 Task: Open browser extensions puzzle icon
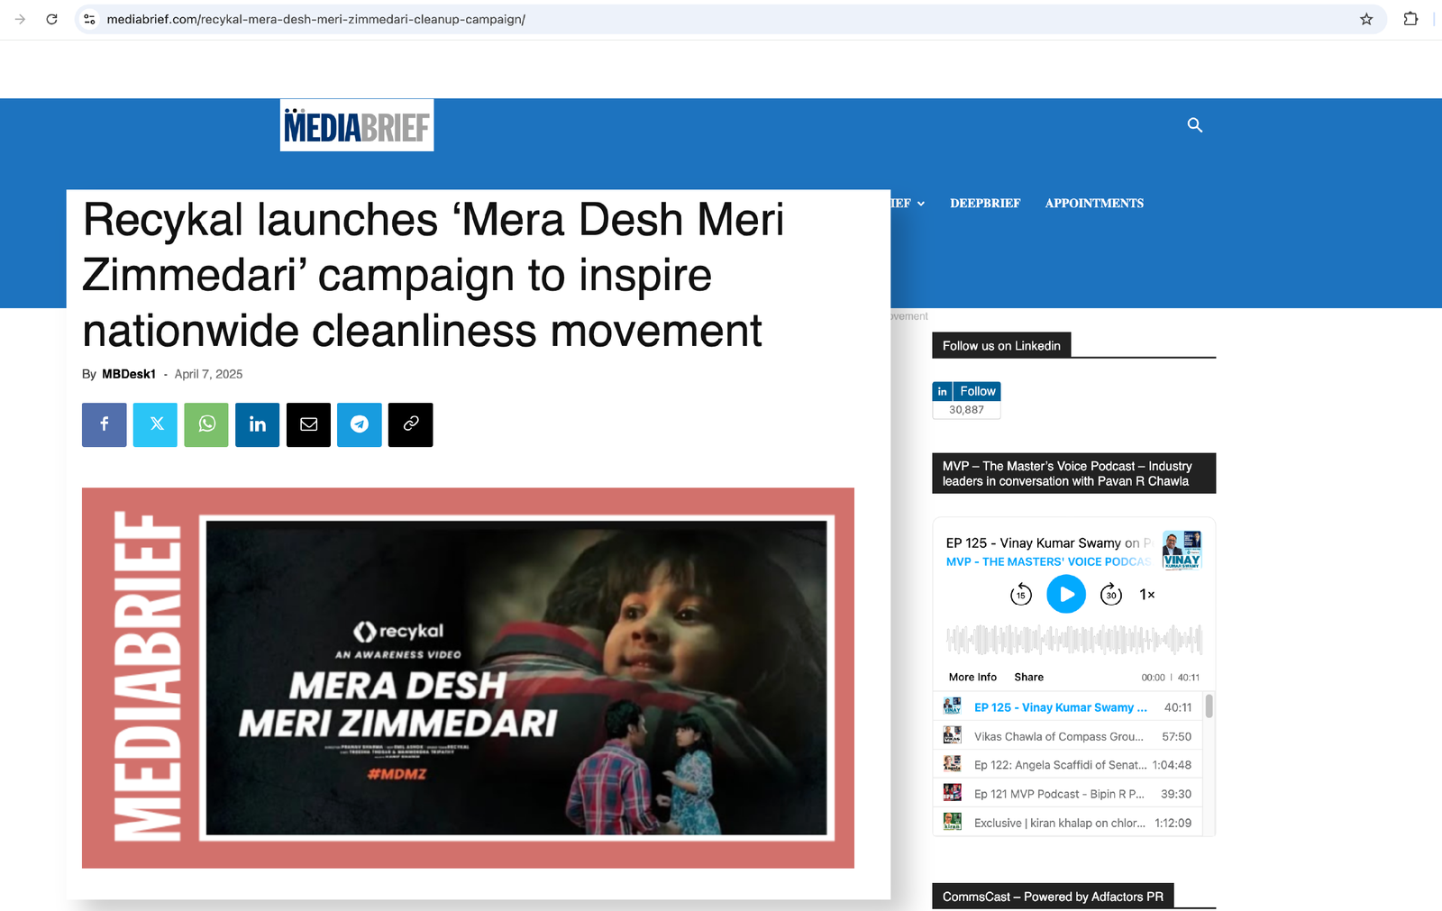click(1410, 19)
